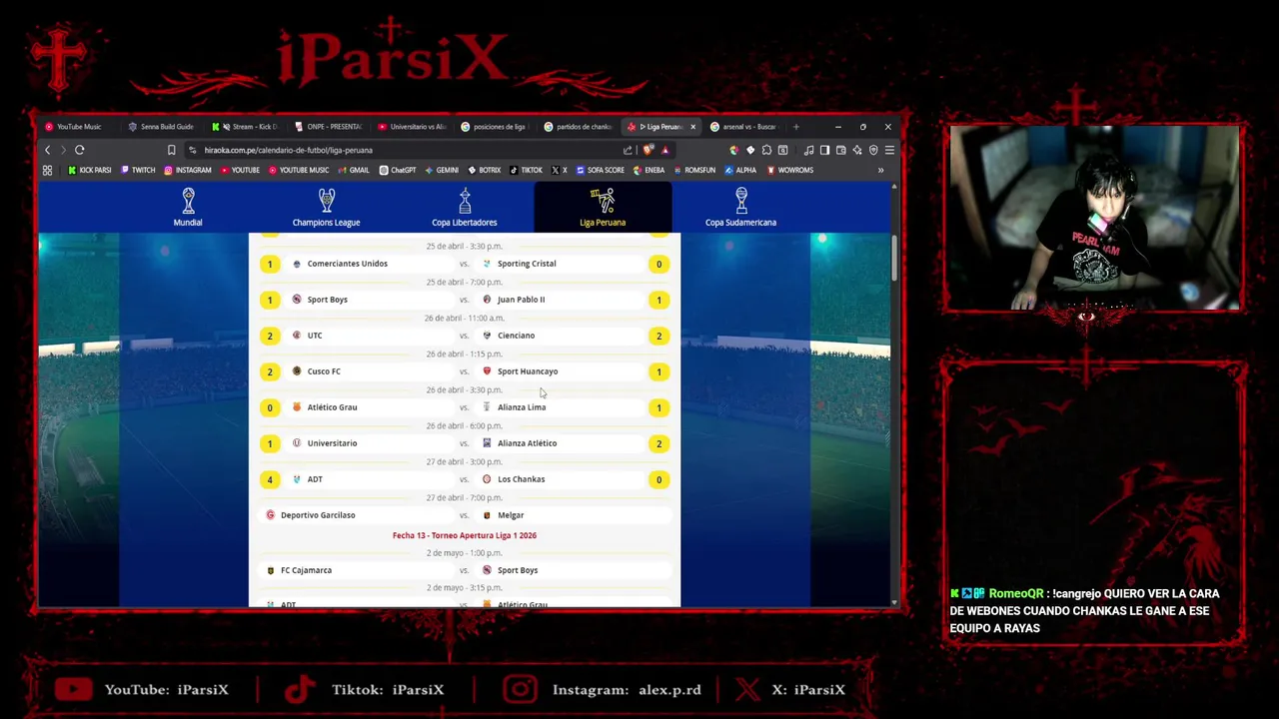Open the YOUTUBE MUSIC bookmark
The height and width of the screenshot is (719, 1279).
[298, 170]
